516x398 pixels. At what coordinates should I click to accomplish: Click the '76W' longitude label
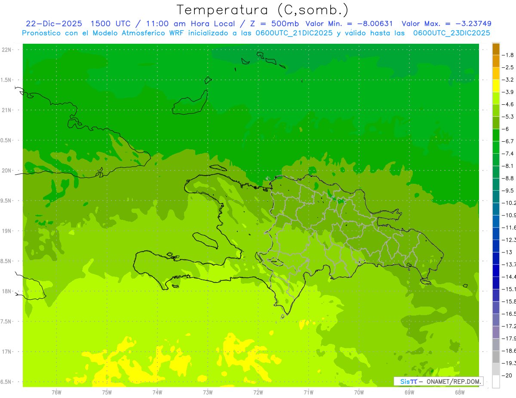(x=56, y=392)
